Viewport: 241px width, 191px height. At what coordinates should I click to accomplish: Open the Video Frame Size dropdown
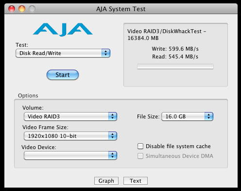coord(70,136)
